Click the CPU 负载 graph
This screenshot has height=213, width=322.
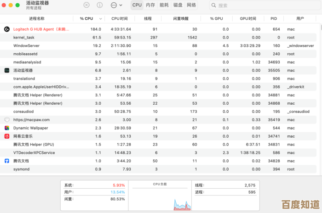(159, 197)
